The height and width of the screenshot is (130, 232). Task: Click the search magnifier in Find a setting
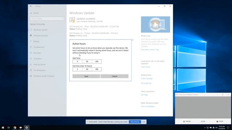pos(63,19)
